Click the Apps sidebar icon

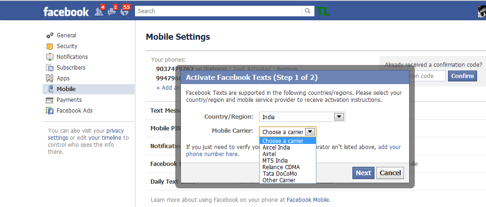pyautogui.click(x=50, y=79)
